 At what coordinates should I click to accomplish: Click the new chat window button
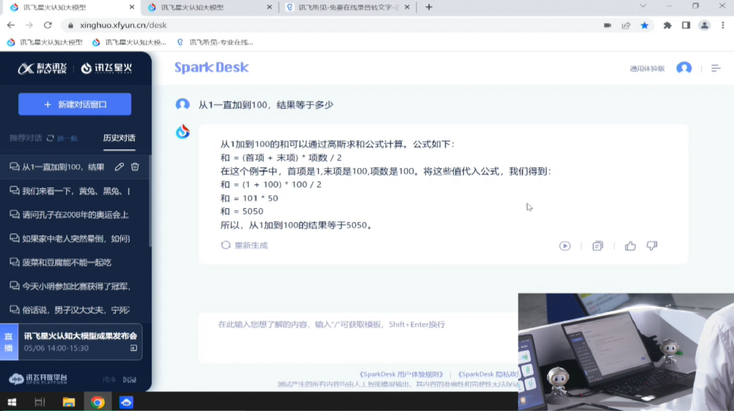[75, 104]
